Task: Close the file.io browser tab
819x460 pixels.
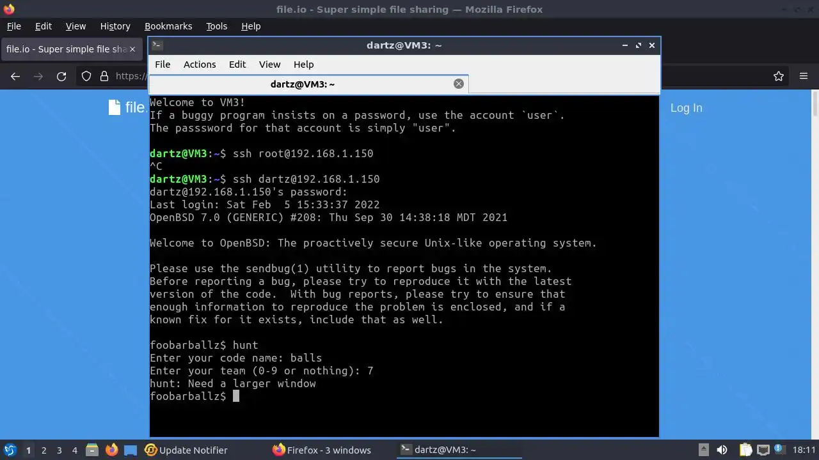Action: pyautogui.click(x=132, y=49)
